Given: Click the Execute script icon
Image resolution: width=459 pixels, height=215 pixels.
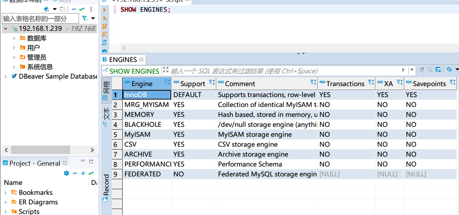Looking at the screenshot, I should [104, 26].
